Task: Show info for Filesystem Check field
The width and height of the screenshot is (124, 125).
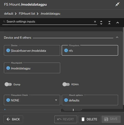Action: pos(8,100)
